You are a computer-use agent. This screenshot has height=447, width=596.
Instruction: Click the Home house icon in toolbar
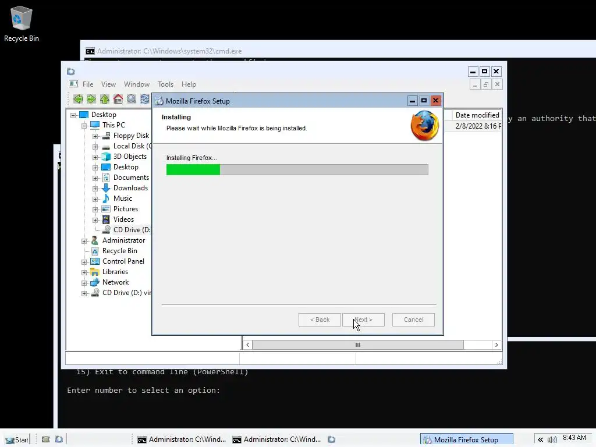point(118,99)
